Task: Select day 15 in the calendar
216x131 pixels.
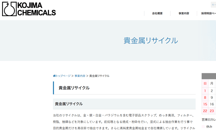Action: click(x=205, y=104)
